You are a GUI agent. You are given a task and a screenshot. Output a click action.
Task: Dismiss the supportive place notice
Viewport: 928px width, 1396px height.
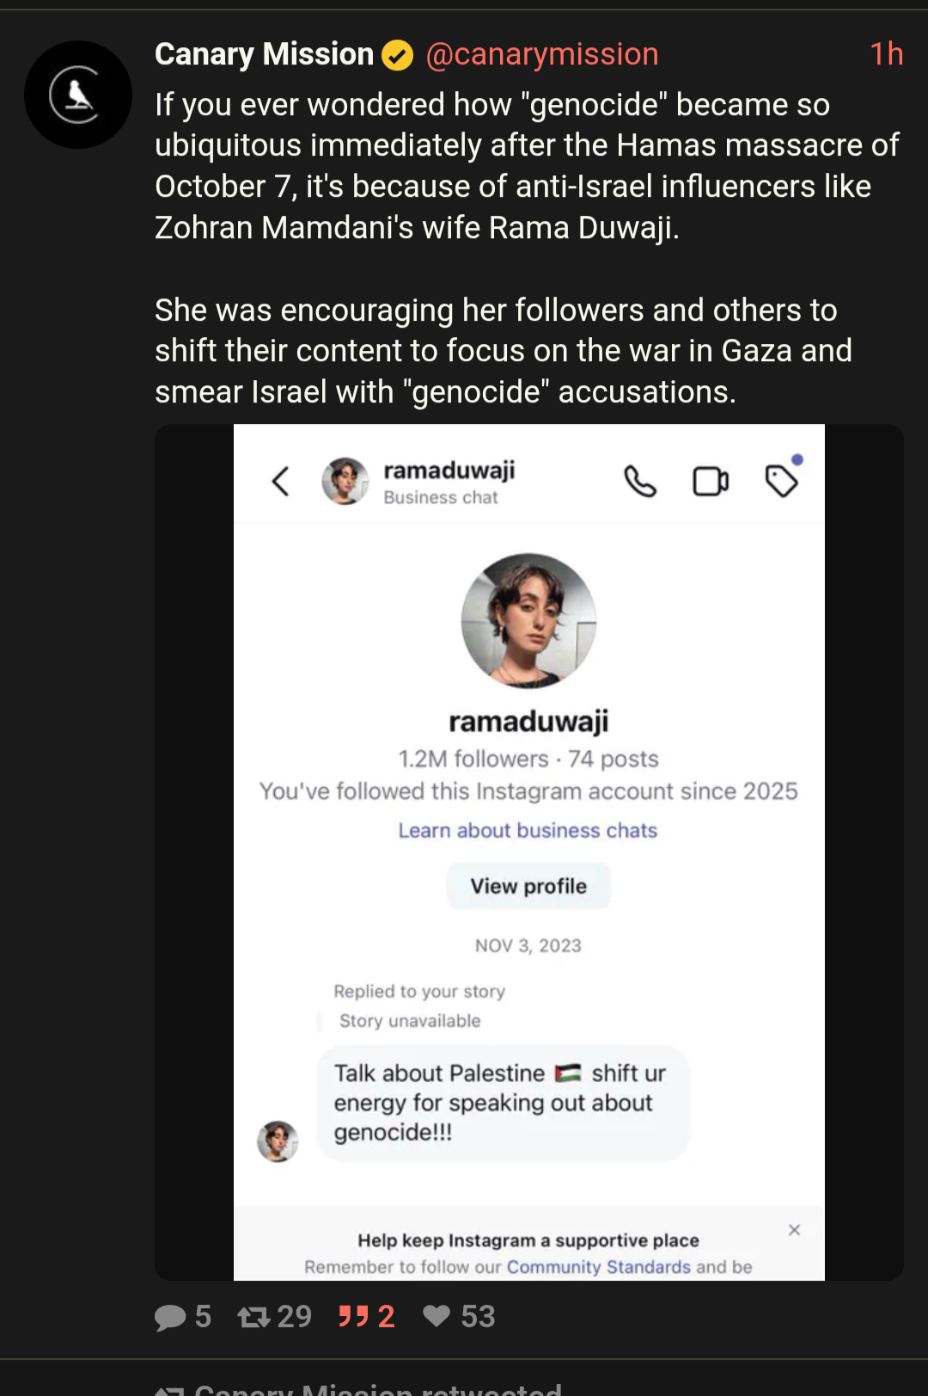tap(794, 1230)
